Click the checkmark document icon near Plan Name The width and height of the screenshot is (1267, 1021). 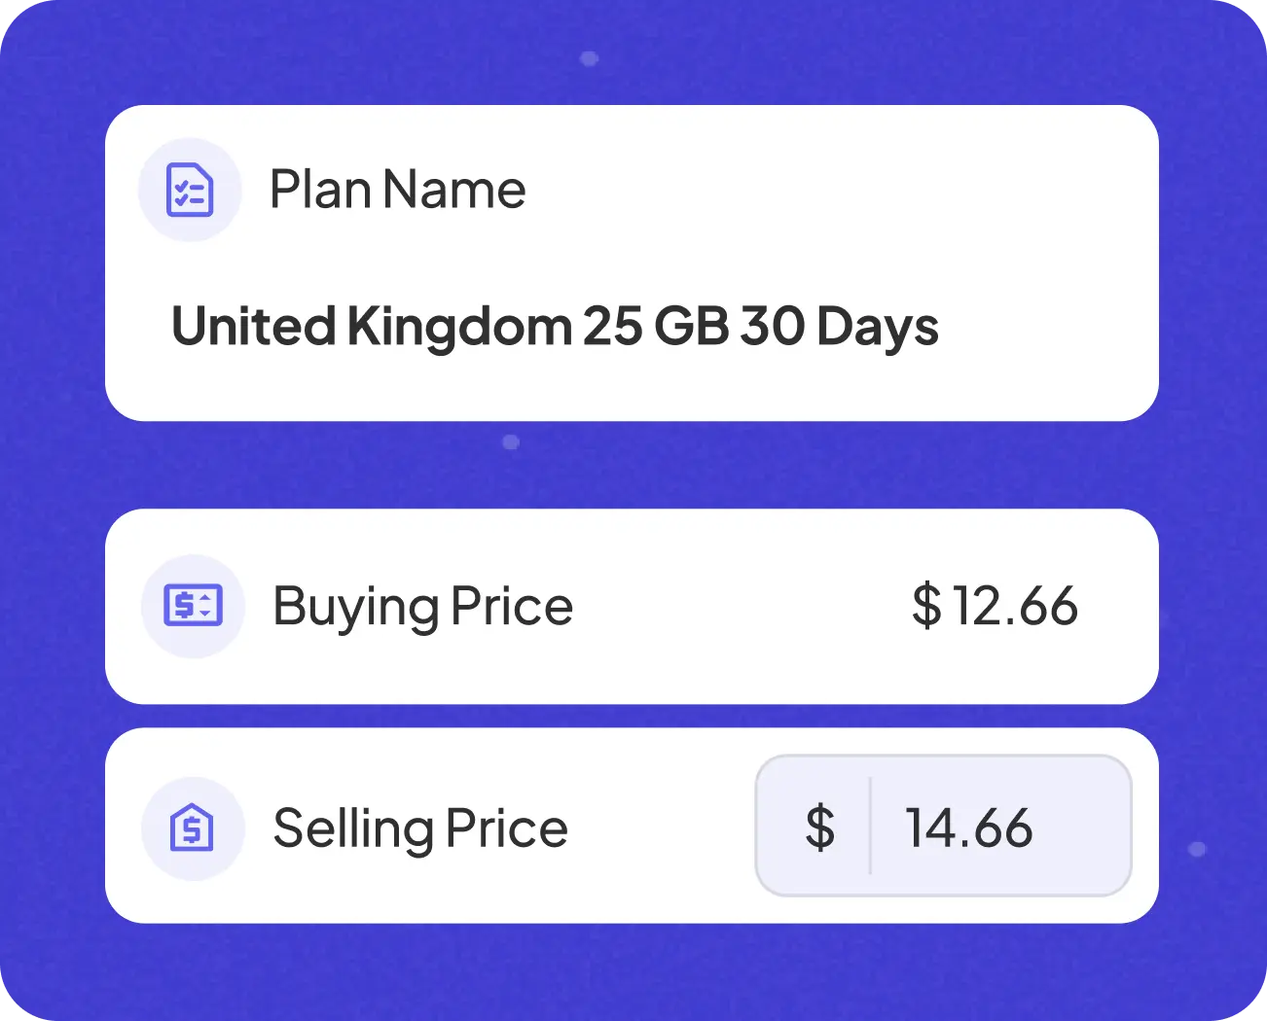[x=191, y=190]
